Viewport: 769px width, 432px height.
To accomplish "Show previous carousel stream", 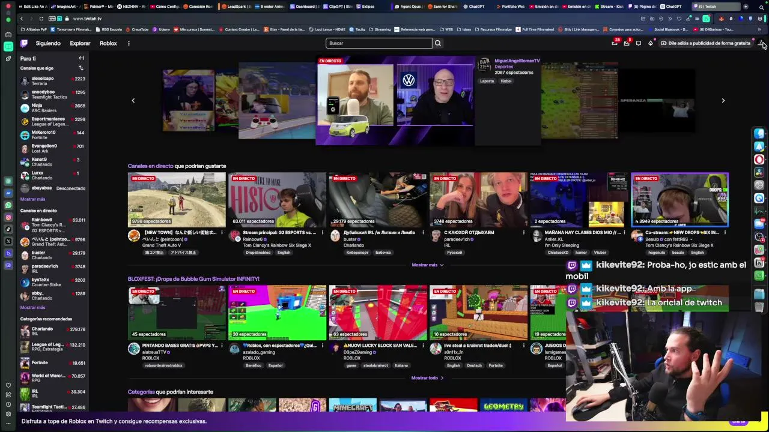I will tap(133, 101).
